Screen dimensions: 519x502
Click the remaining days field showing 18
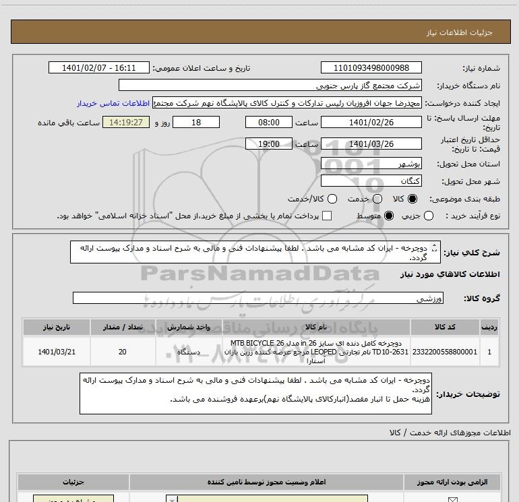pyautogui.click(x=196, y=122)
